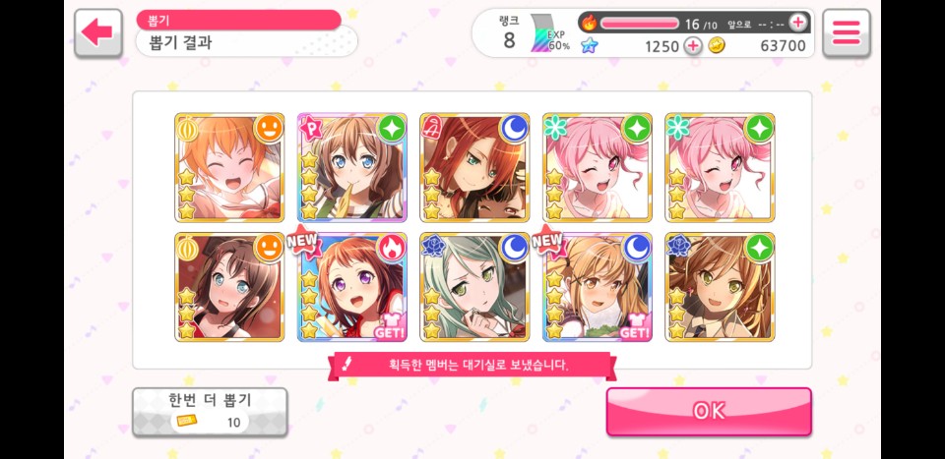
Task: Select the red-haired girl with moon attribute card
Action: 474,168
